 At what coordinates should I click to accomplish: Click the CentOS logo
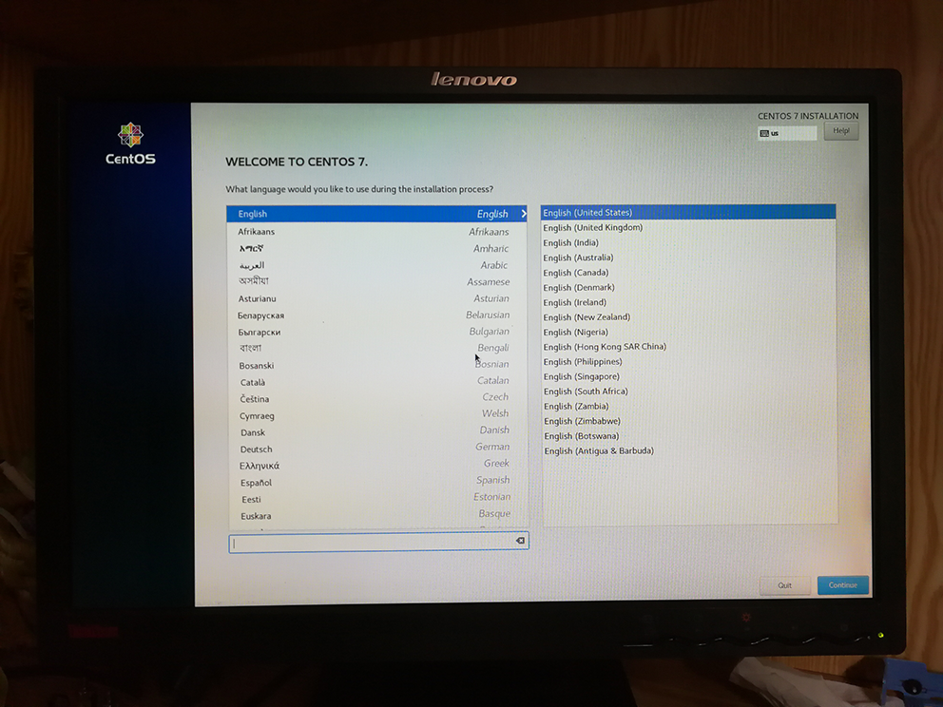point(130,143)
